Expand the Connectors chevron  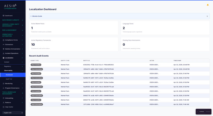22,45
